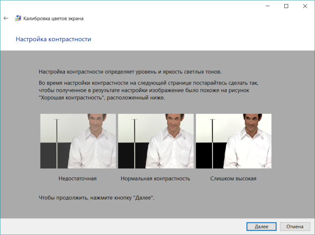Select the "Недостаточная" contrast sample image
The image size is (315, 235).
(78, 141)
